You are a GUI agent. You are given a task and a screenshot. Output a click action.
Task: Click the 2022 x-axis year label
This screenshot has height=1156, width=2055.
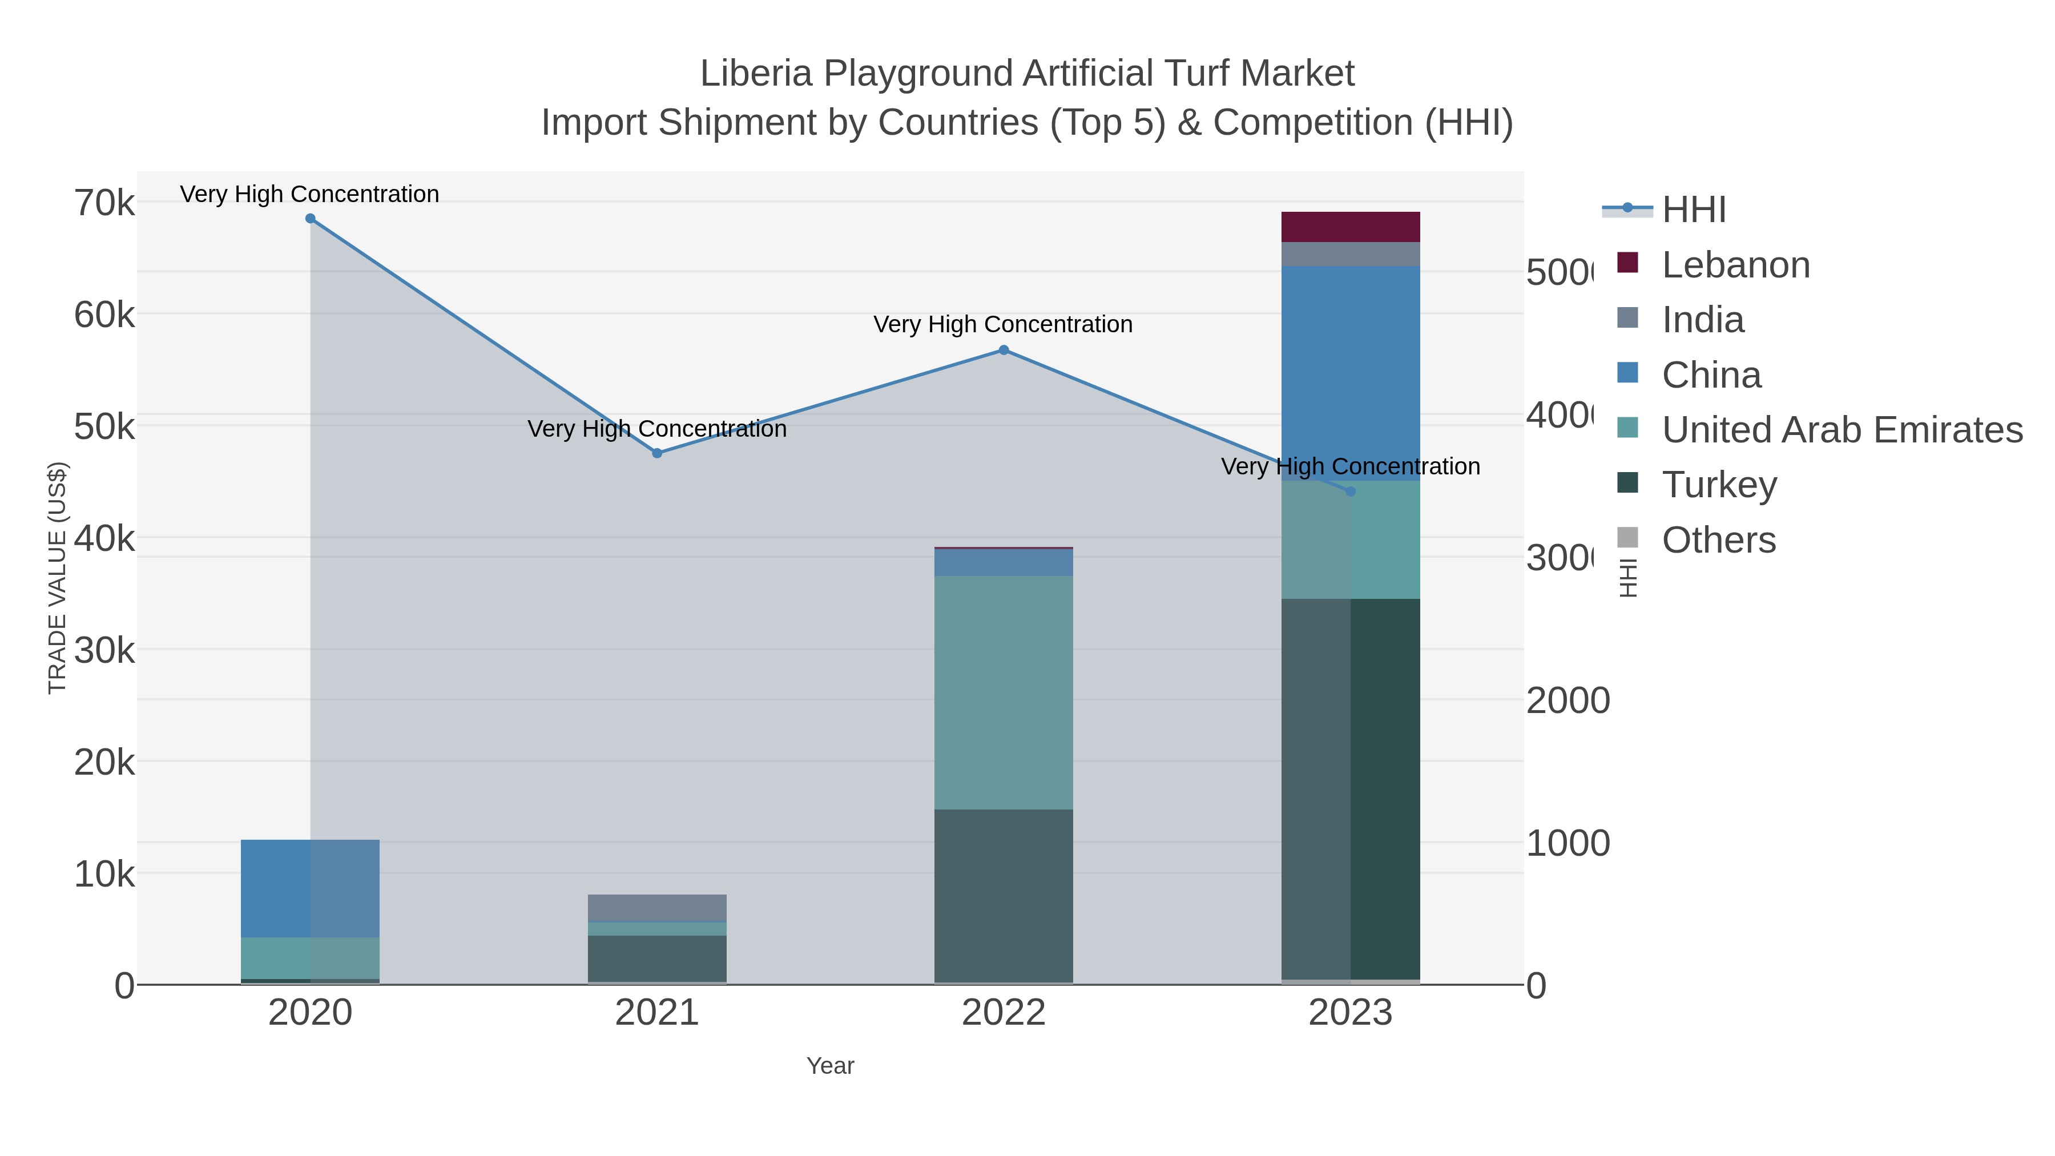click(x=1004, y=1013)
